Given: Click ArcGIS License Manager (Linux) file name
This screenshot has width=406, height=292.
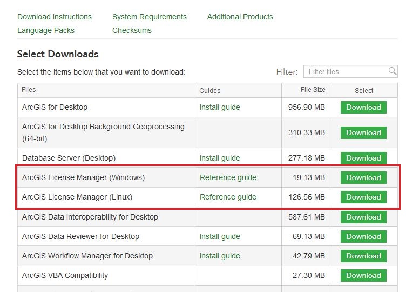Looking at the screenshot, I should [x=77, y=197].
